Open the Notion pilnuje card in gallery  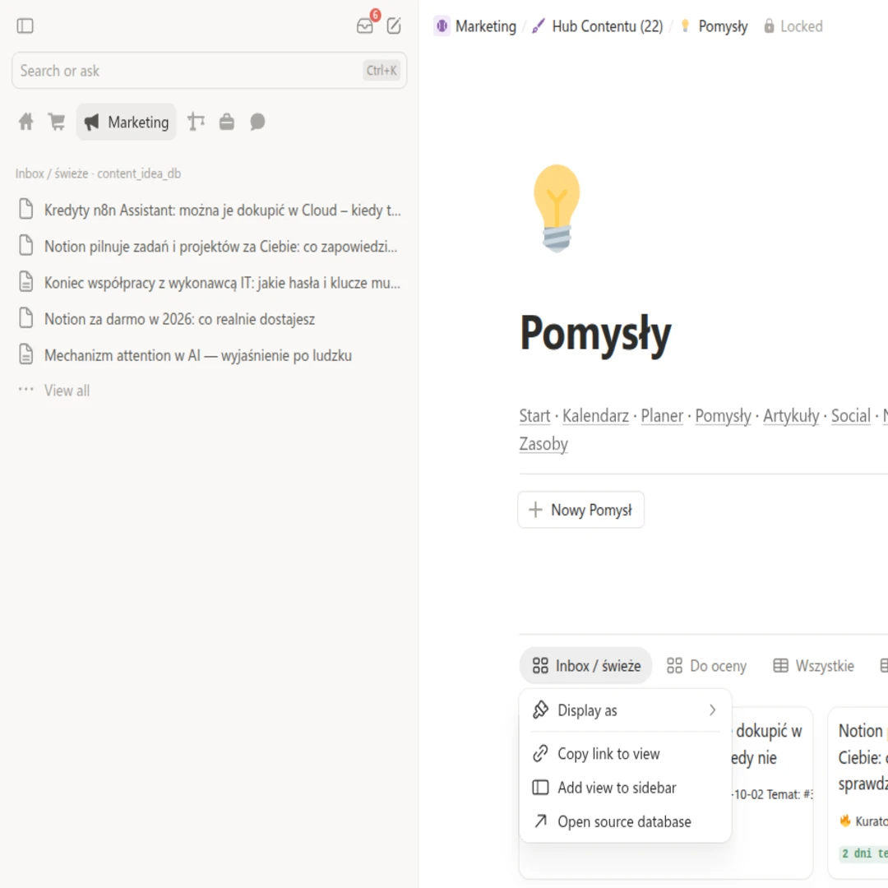pos(858,793)
